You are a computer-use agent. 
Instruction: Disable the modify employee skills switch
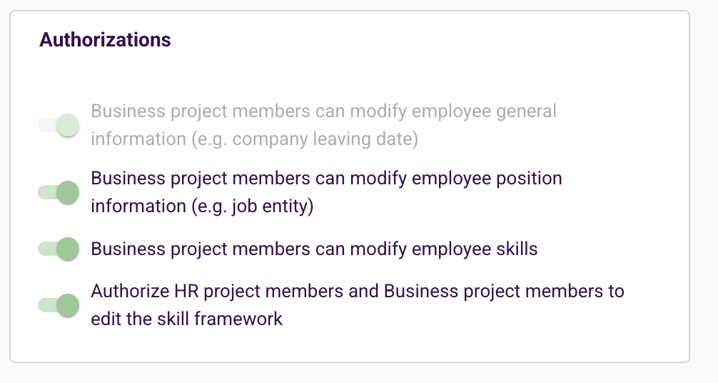pos(59,249)
